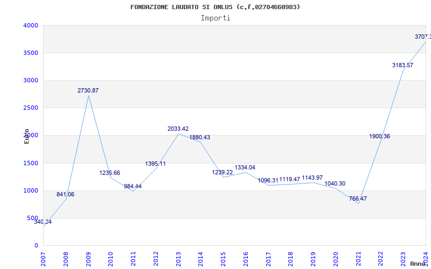This screenshot has width=431, height=269.
Task: Click the chart title FONDAZIONE LAUDATO SI ONLUS
Action: [x=215, y=7]
